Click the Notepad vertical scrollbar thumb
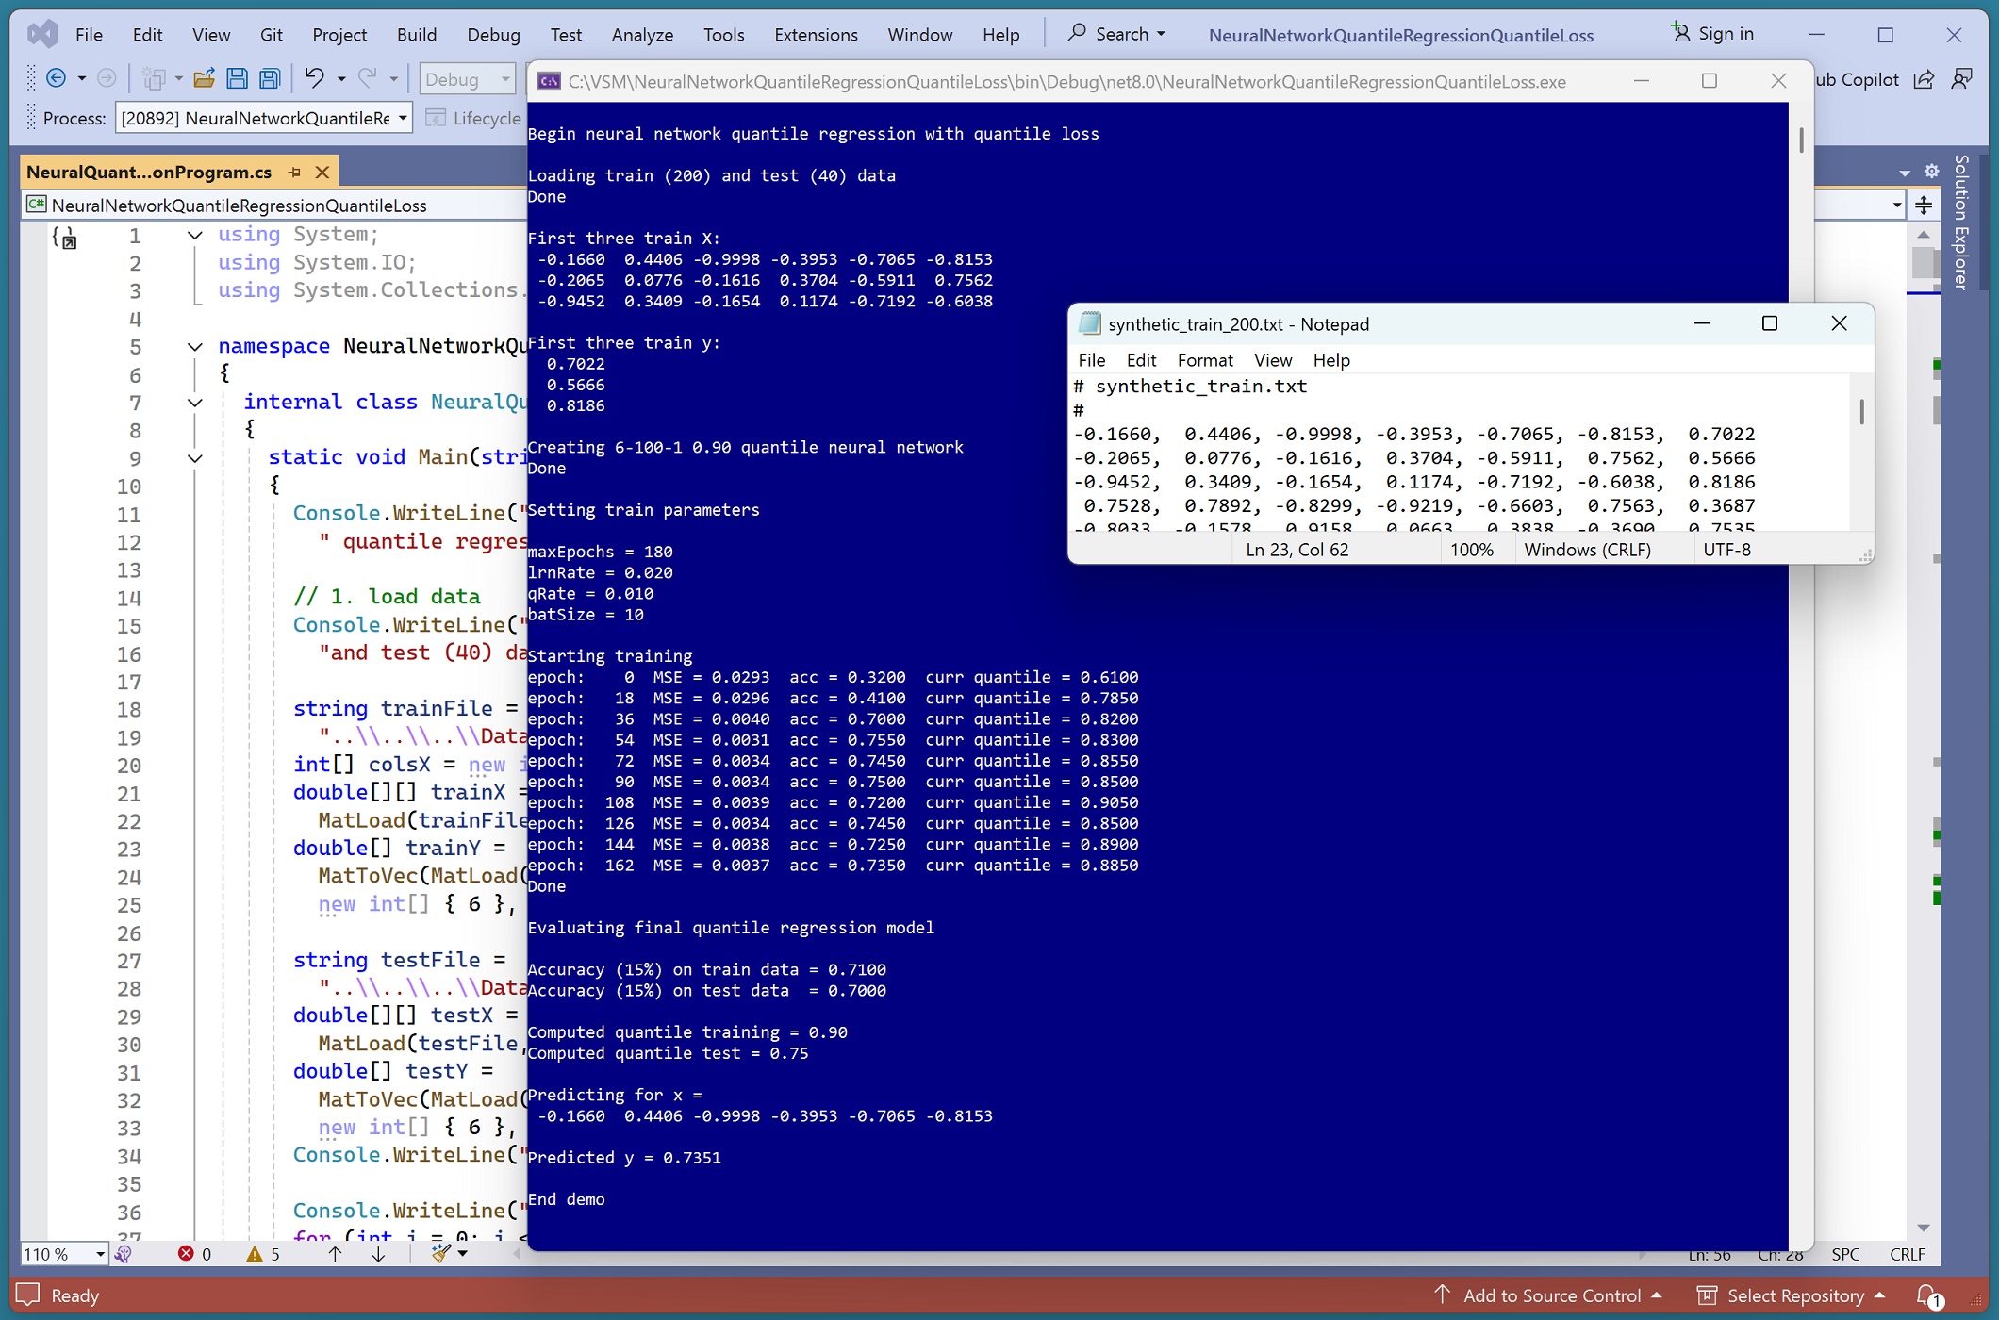 click(1861, 412)
